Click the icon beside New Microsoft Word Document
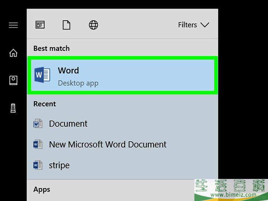Image resolution: width=268 pixels, height=201 pixels. [38, 144]
